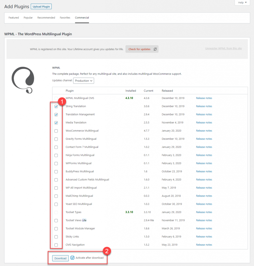The height and width of the screenshot is (266, 254).
Task: Check the Contact Form 7 Multilingual checkbox
Action: tap(56, 147)
